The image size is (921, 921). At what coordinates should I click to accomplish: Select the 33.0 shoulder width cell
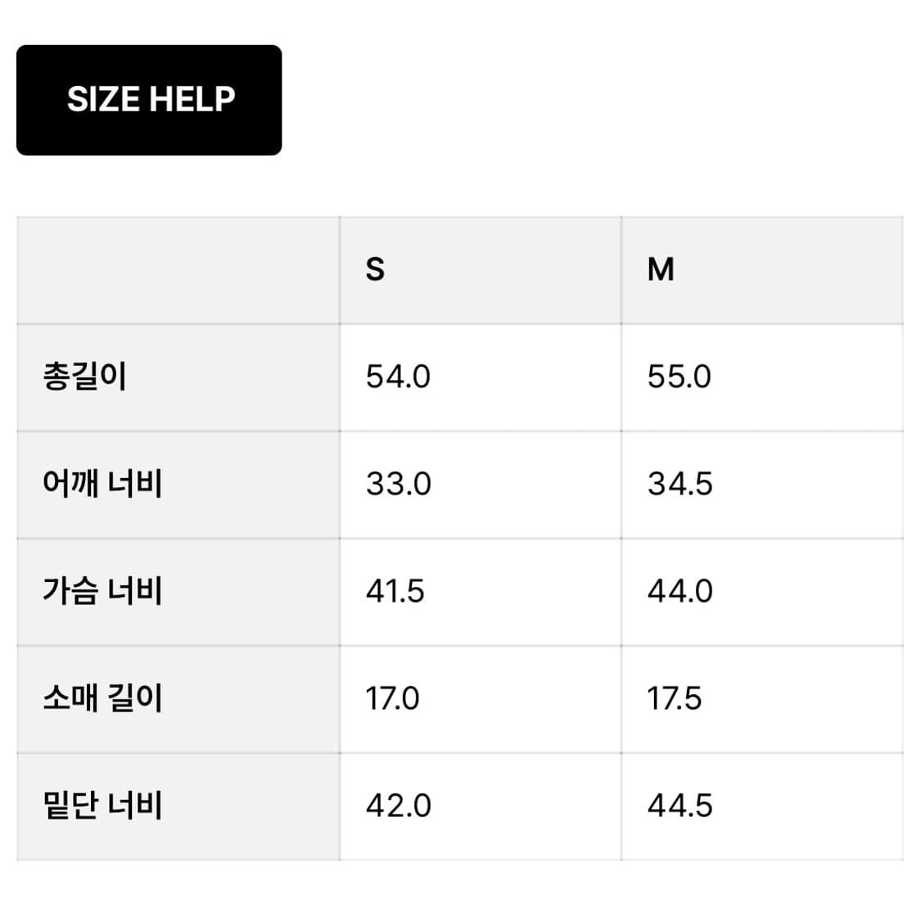coord(398,484)
